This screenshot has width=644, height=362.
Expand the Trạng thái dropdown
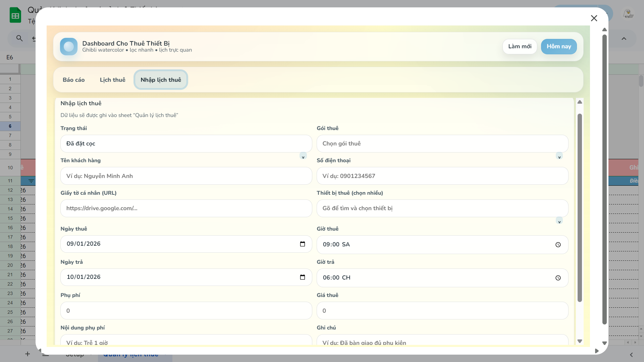303,157
